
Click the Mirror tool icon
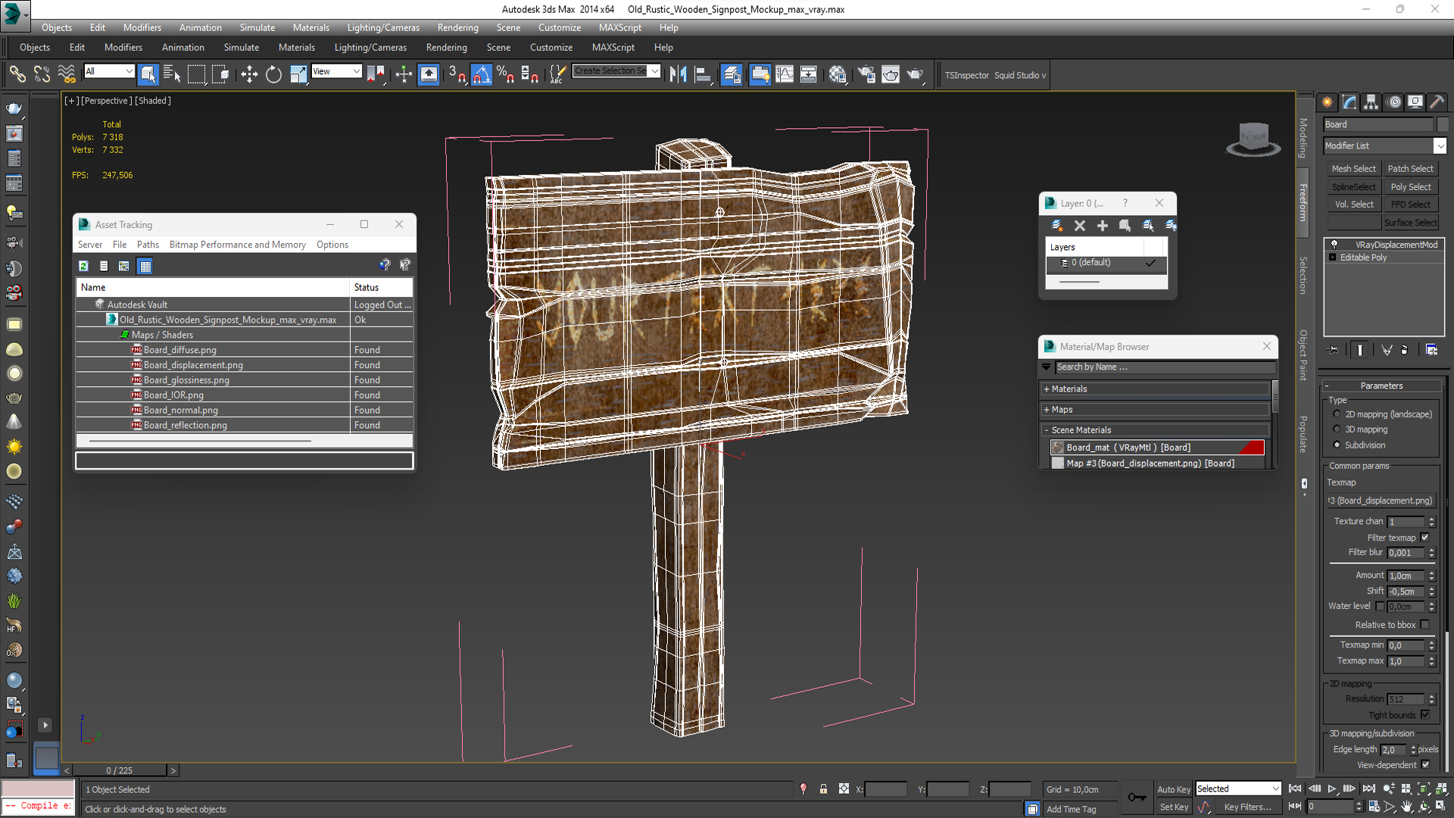[678, 74]
